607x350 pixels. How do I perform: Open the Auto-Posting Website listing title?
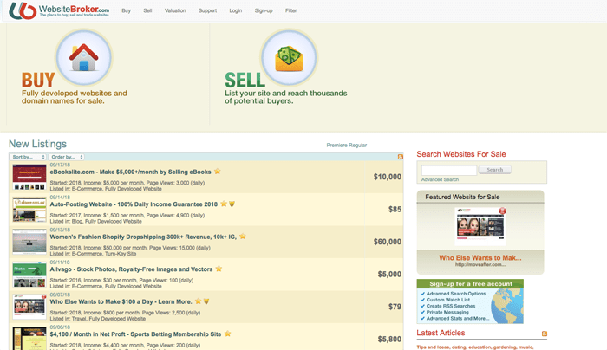point(134,204)
